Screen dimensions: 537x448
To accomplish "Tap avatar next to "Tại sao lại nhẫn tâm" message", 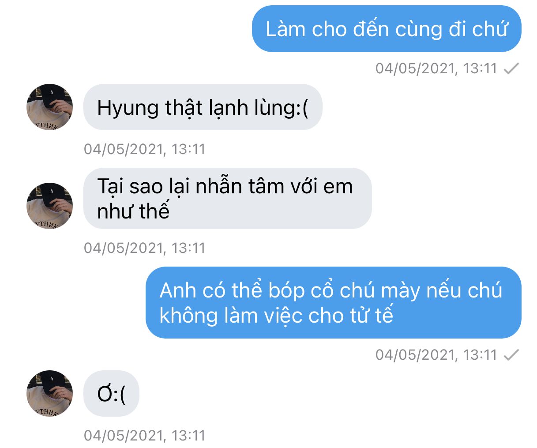I will click(x=49, y=206).
